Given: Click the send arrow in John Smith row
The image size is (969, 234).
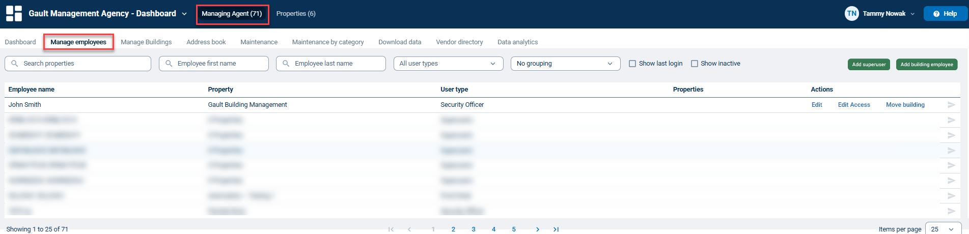Looking at the screenshot, I should tap(951, 105).
